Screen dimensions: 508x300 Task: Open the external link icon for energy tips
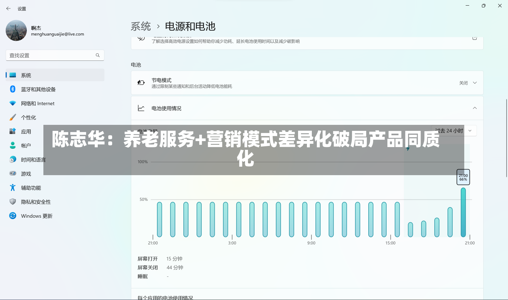(475, 38)
